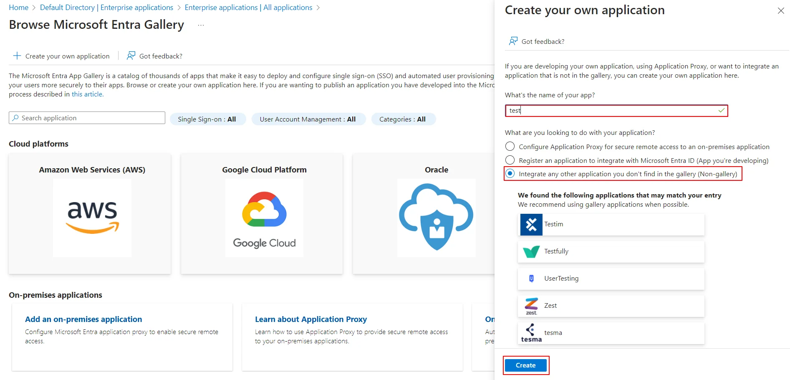
Task: Navigate to Home via breadcrumb
Action: (18, 7)
